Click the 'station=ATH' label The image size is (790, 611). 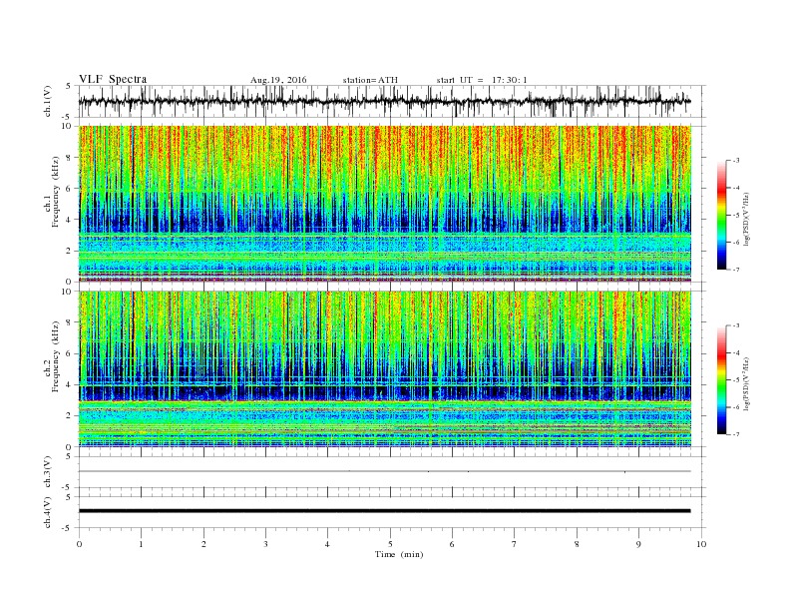(x=370, y=80)
